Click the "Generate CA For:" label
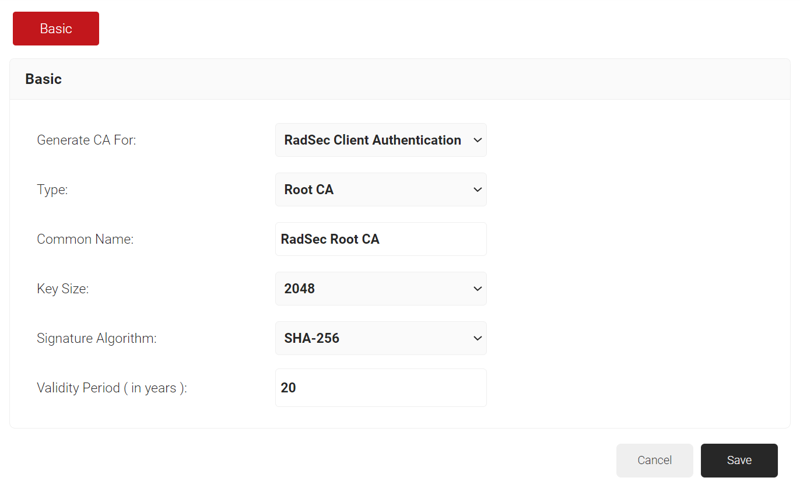 click(86, 140)
